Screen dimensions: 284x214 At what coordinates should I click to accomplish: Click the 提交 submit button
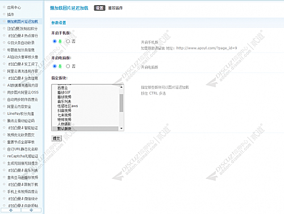coord(57,138)
